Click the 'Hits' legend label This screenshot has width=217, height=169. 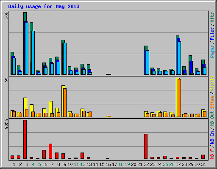212,17
